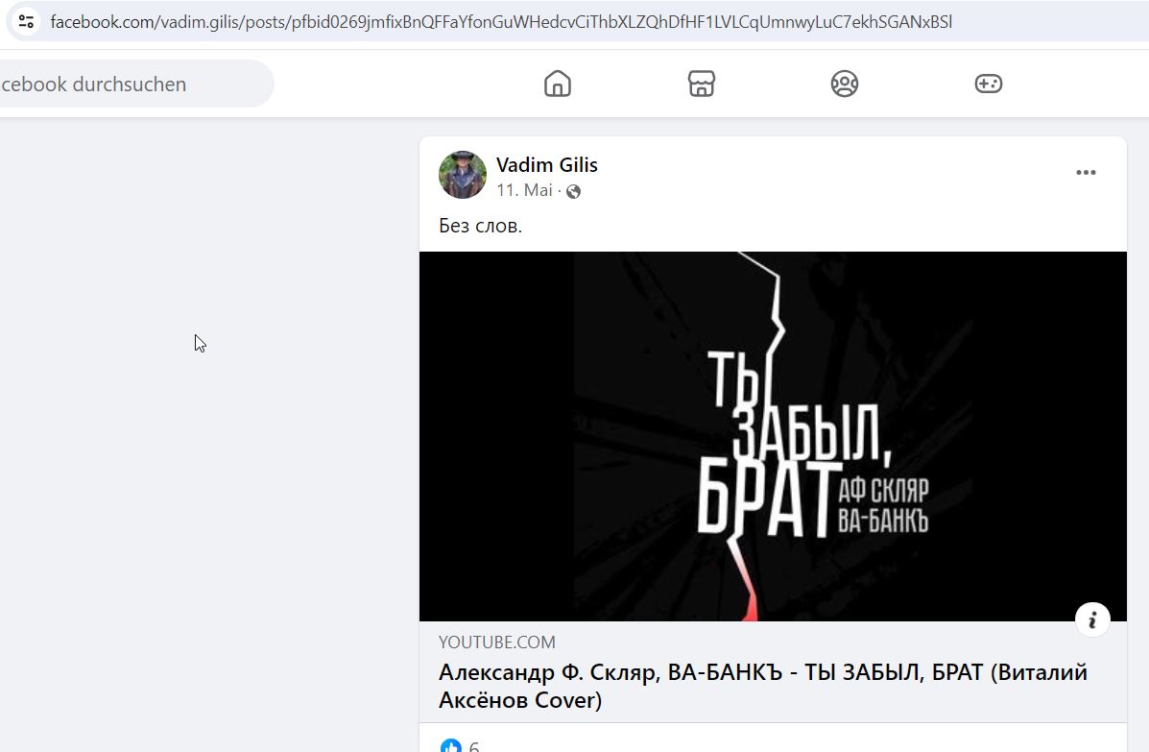Go to the Facebook Home tab
Image resolution: width=1149 pixels, height=752 pixels.
pos(558,84)
